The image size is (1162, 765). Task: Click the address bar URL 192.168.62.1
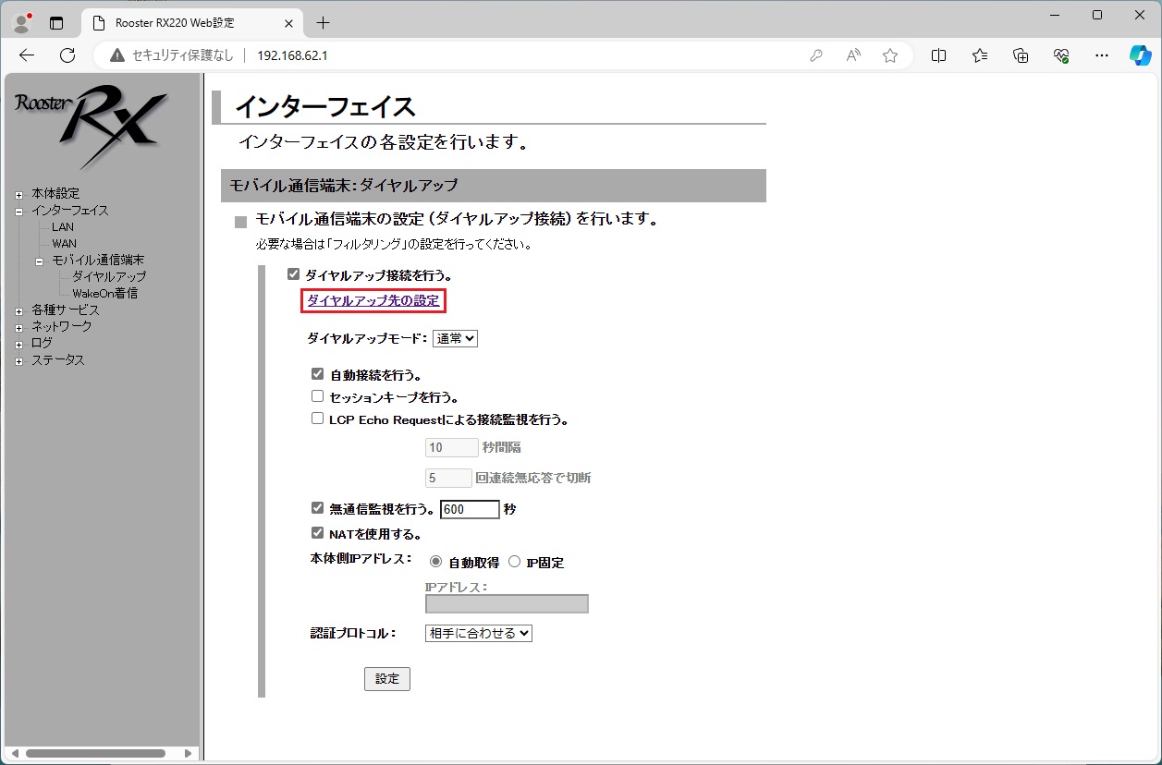[292, 55]
